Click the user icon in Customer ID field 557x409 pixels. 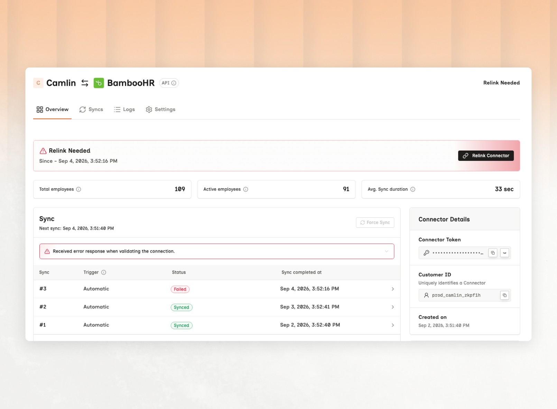[x=426, y=295]
